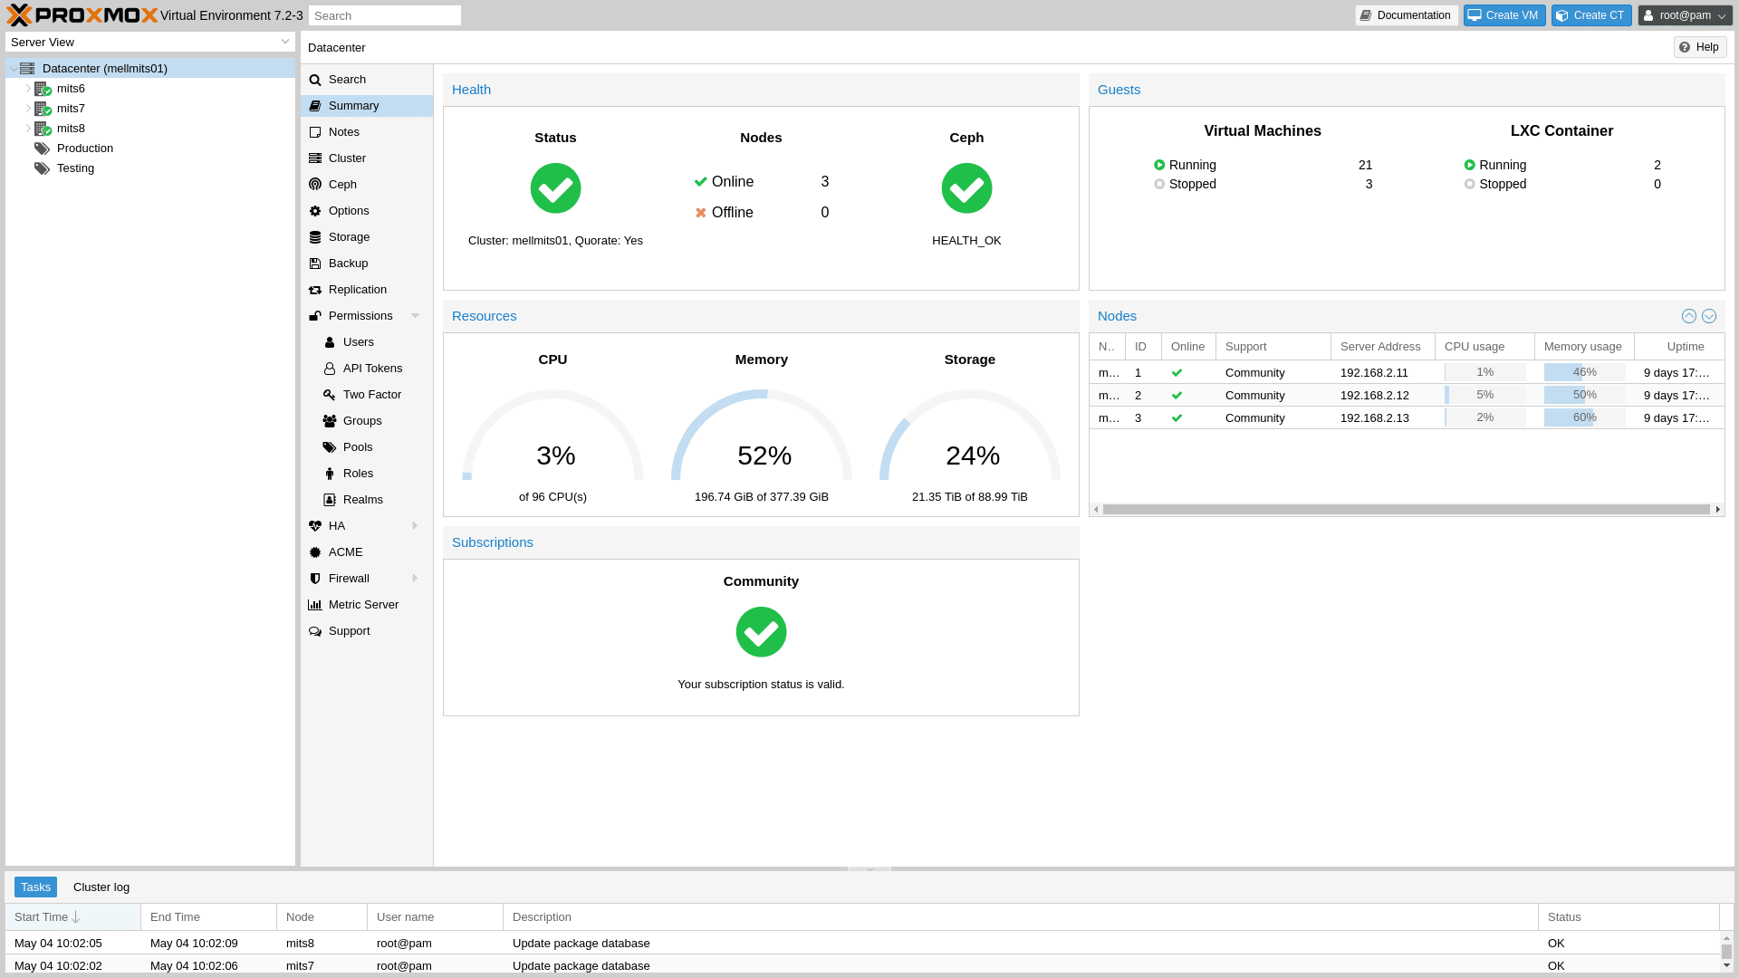Click the Search icon in Datacenter menu
The width and height of the screenshot is (1739, 978).
(314, 79)
